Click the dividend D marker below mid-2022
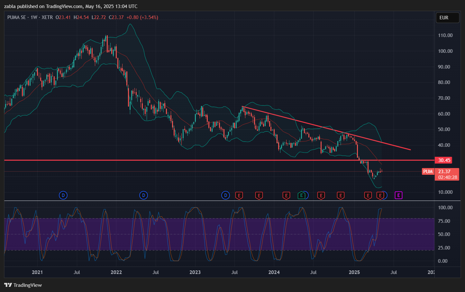 pos(143,195)
